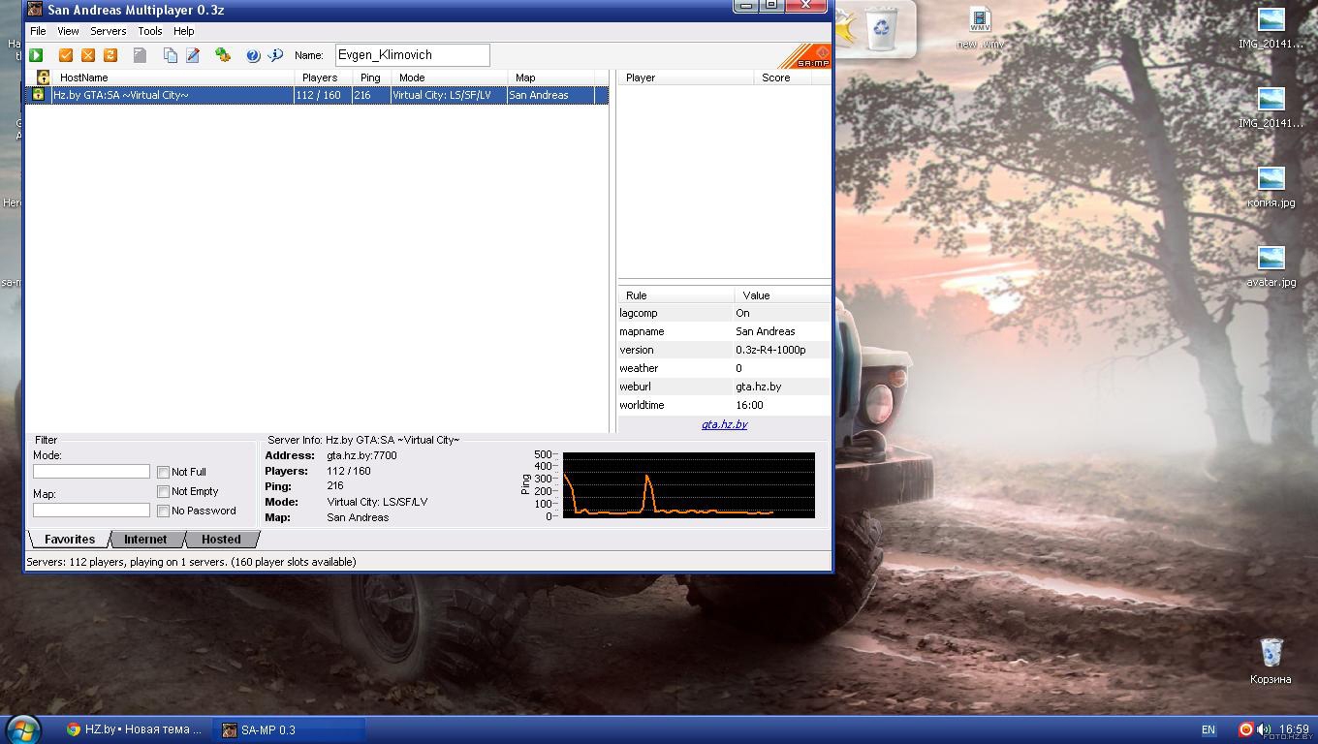Click the green Remote Console toolbar icon
Viewport: 1318px width, 744px height.
point(223,55)
